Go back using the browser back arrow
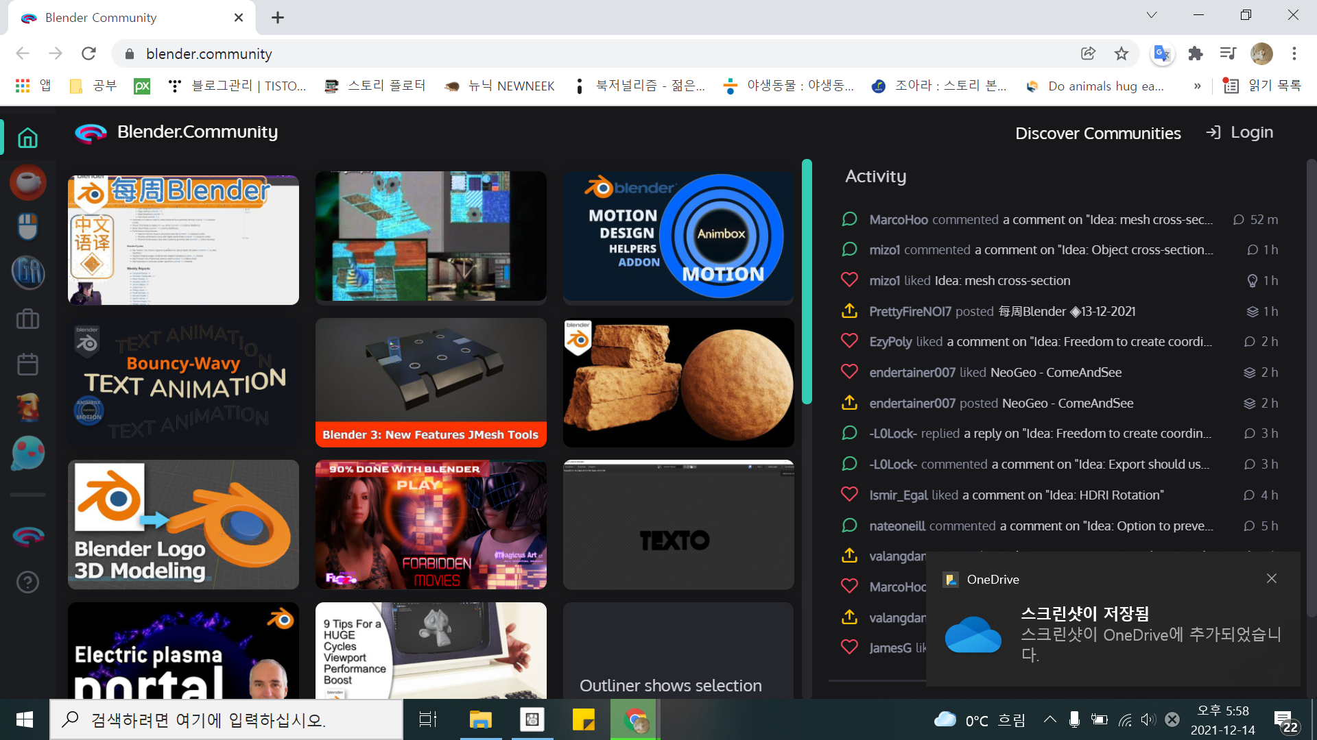The width and height of the screenshot is (1317, 740). pos(23,53)
